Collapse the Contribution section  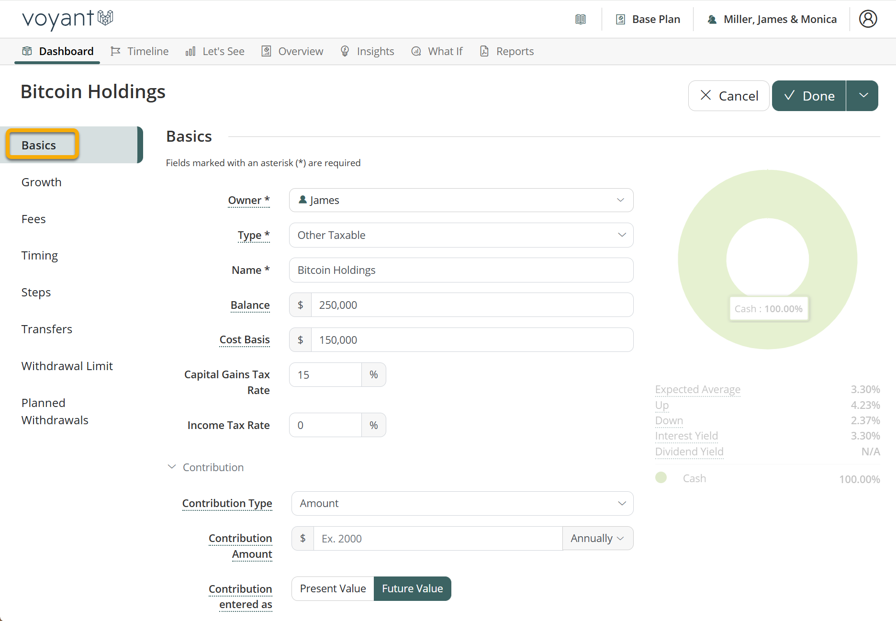point(172,467)
